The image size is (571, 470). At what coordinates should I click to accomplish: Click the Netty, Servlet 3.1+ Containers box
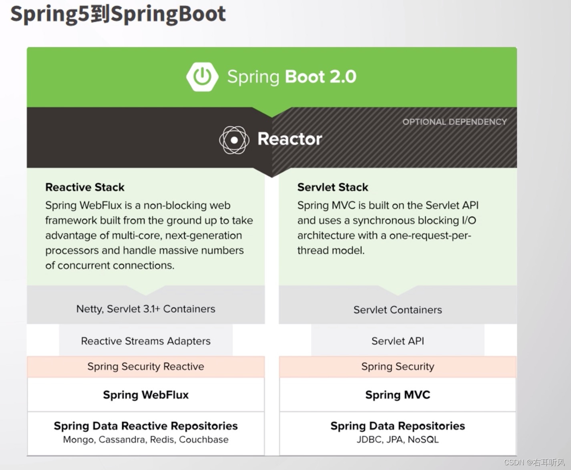coord(146,305)
